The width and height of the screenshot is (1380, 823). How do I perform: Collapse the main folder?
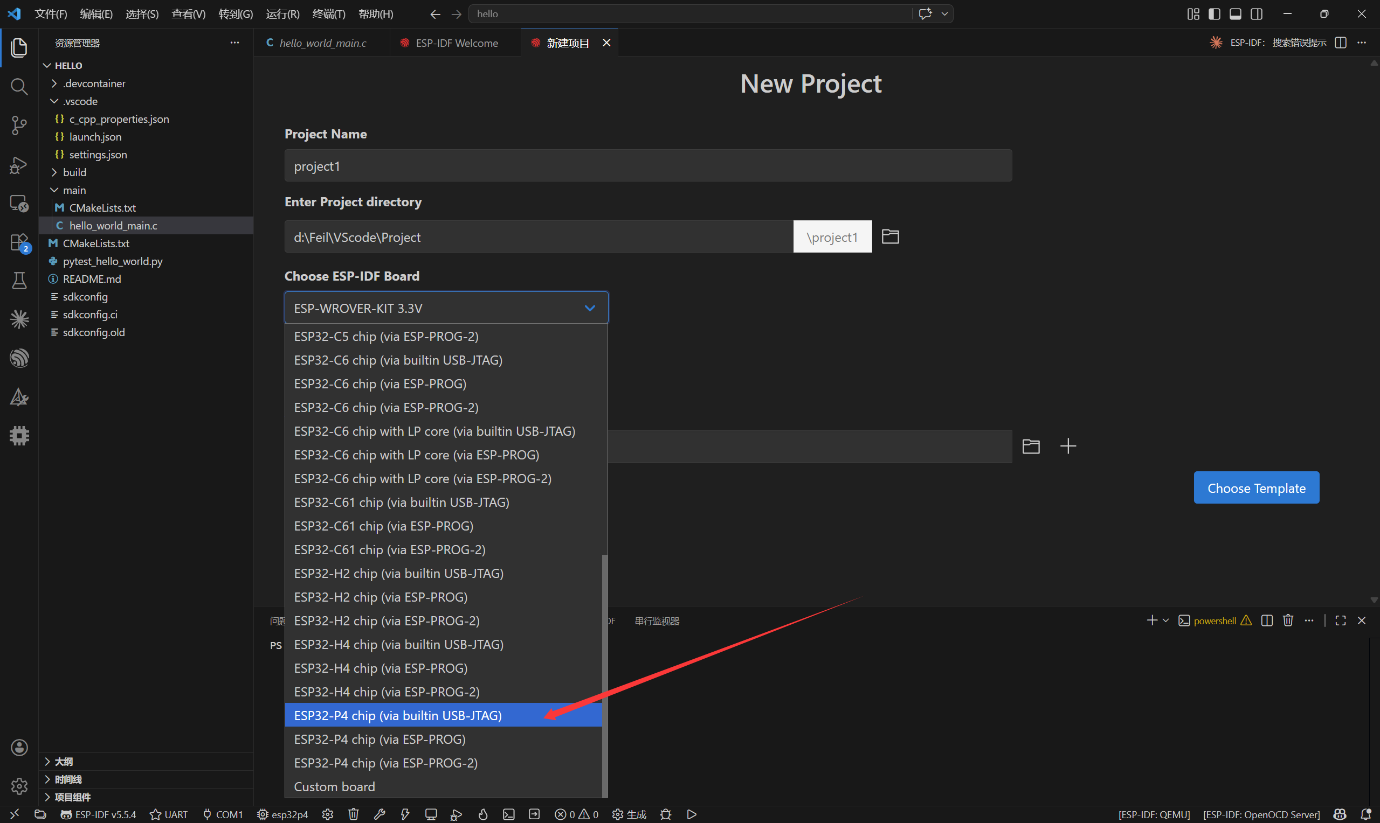[146, 190]
